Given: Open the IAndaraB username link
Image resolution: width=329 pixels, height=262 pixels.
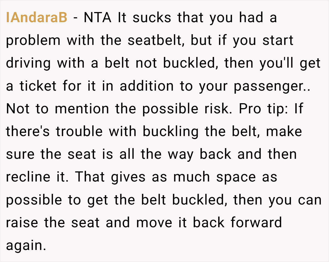Looking at the screenshot, I should pos(36,18).
